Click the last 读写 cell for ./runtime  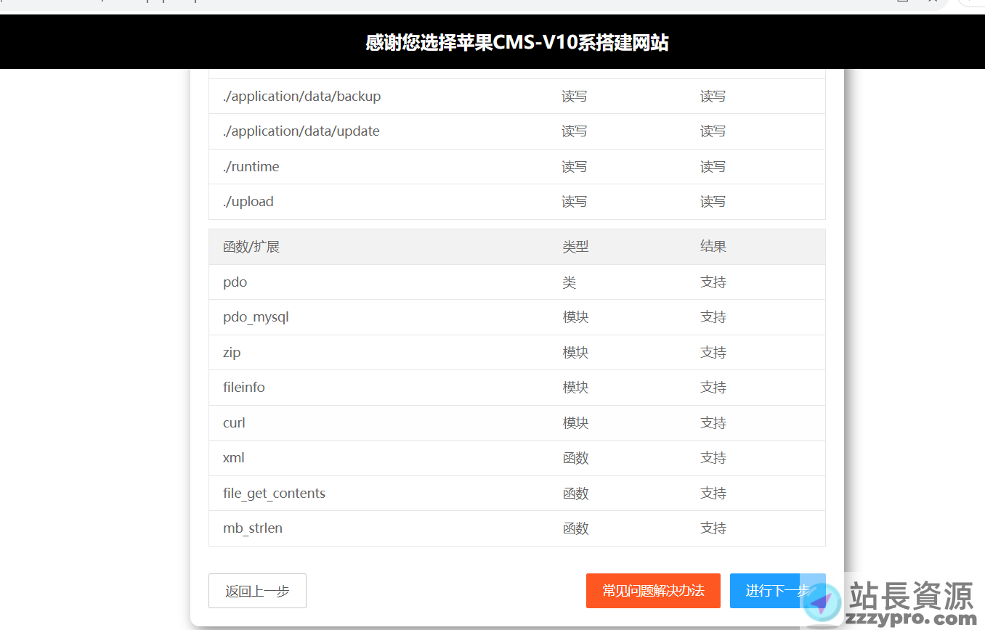point(713,167)
